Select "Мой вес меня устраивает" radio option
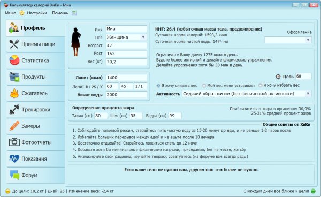 point(204,86)
